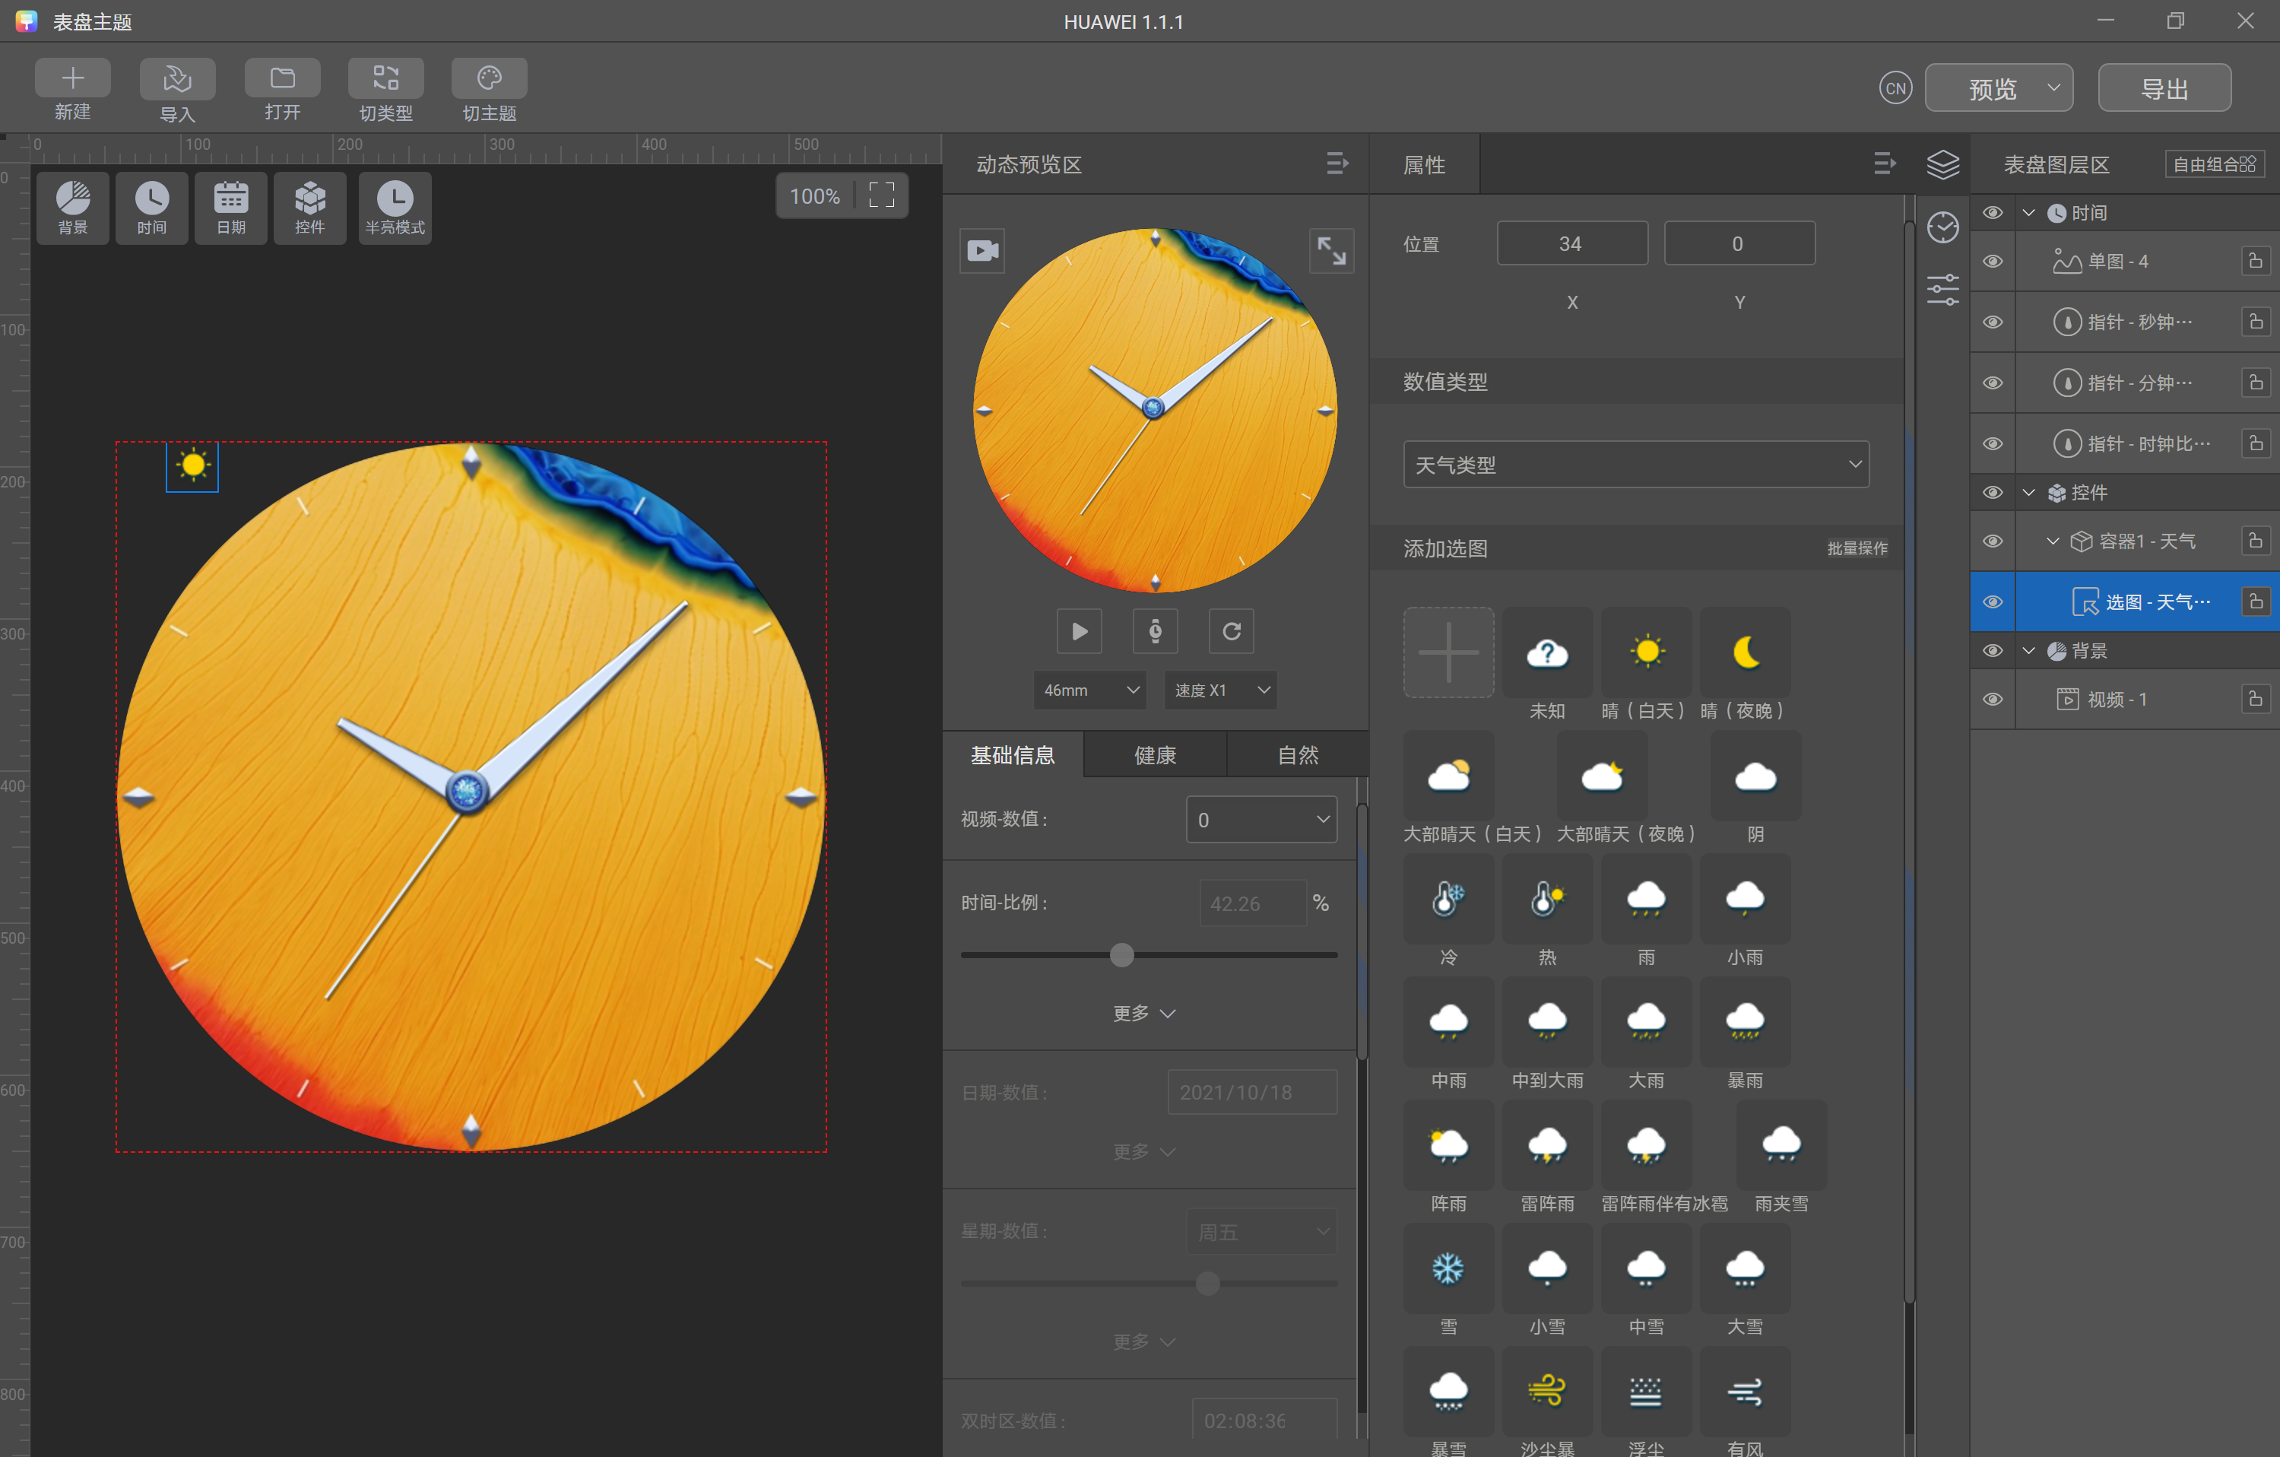The image size is (2280, 1457).
Task: Select the 半亮模式 canvas tool
Action: (395, 208)
